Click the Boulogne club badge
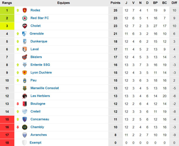Image resolution: width=179 pixels, height=146 pixels. pos(25,104)
